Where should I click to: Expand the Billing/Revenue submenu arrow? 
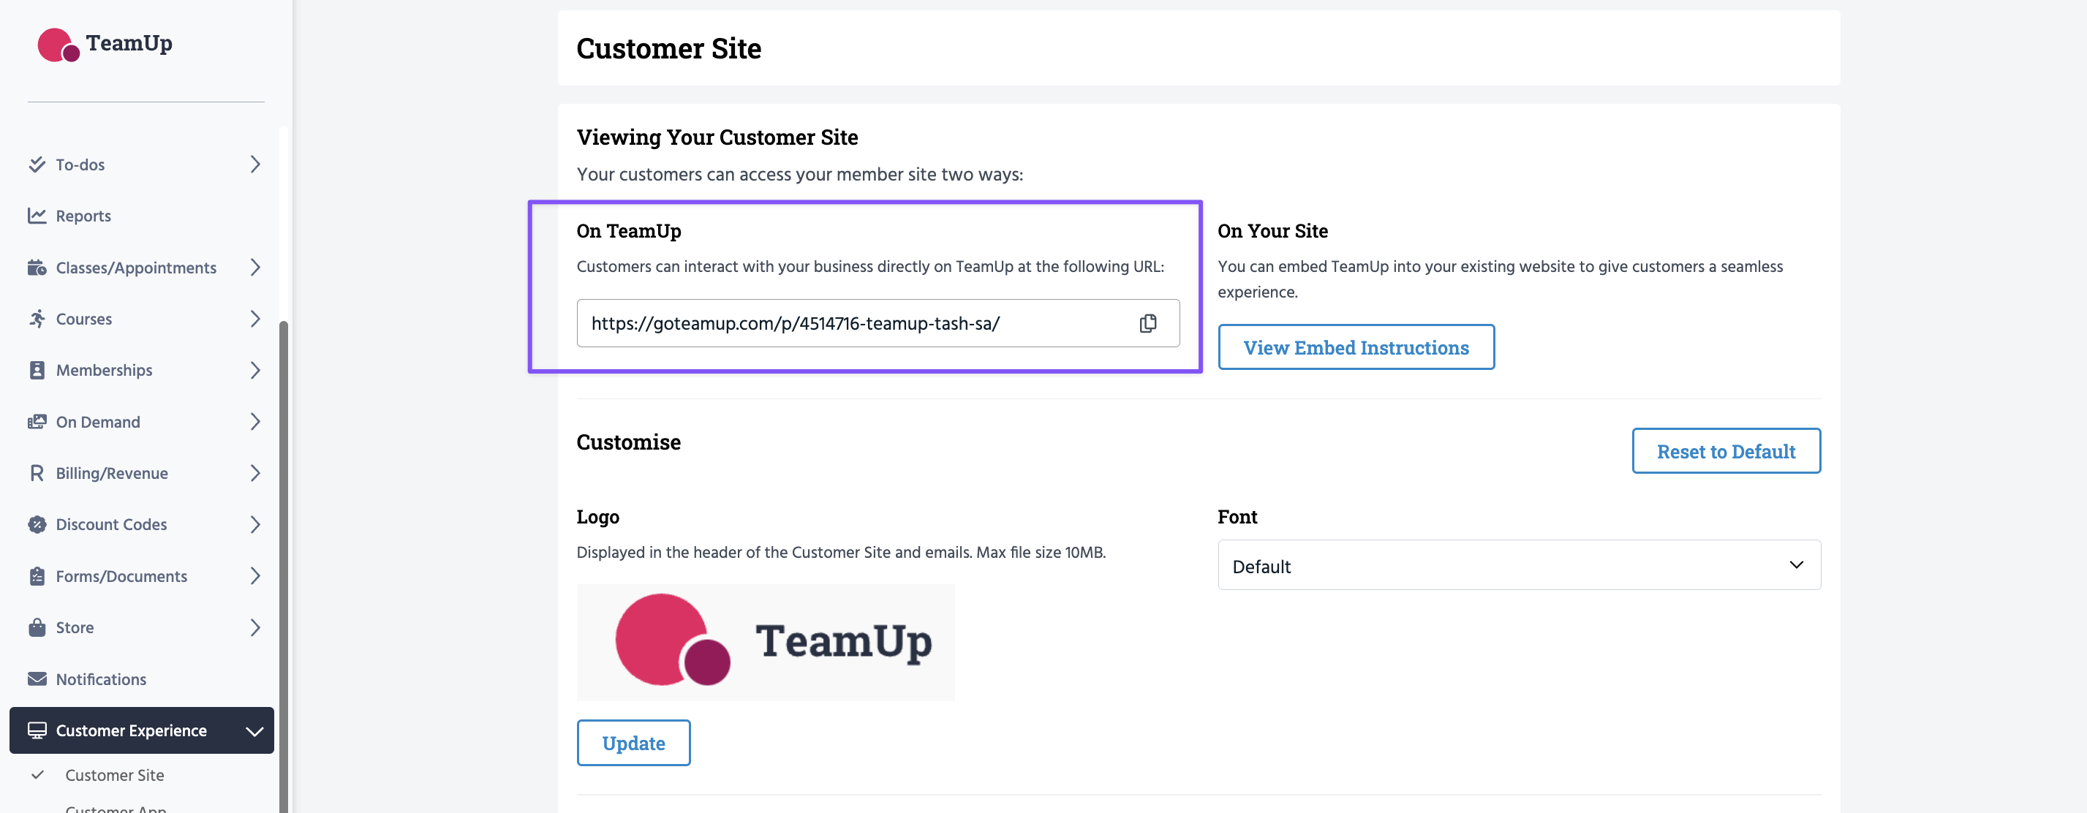tap(255, 473)
